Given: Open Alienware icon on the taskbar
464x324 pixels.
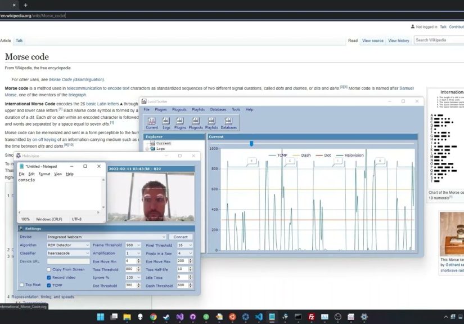Looking at the screenshot, I should pyautogui.click(x=140, y=317).
